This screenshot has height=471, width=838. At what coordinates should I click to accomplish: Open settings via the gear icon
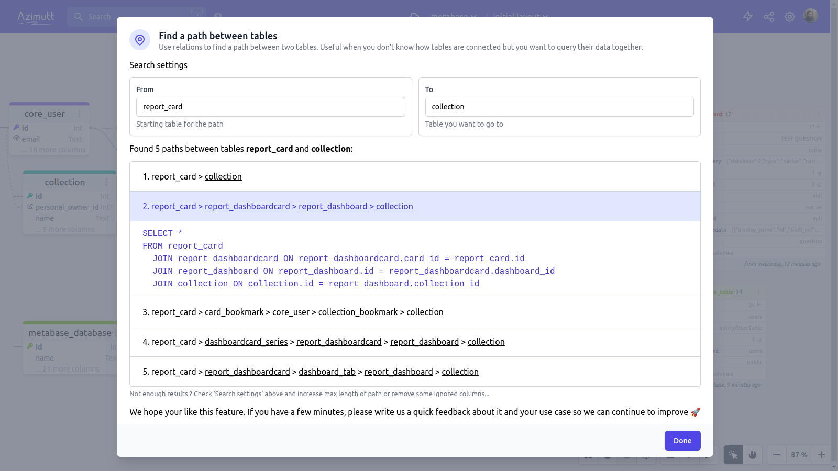[790, 17]
